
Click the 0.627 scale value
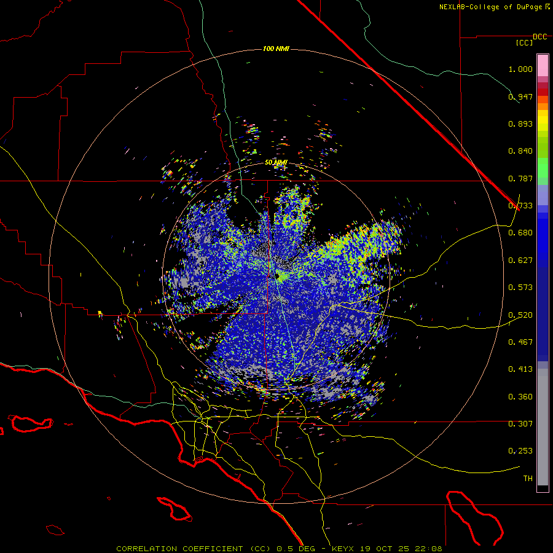[x=520, y=261]
